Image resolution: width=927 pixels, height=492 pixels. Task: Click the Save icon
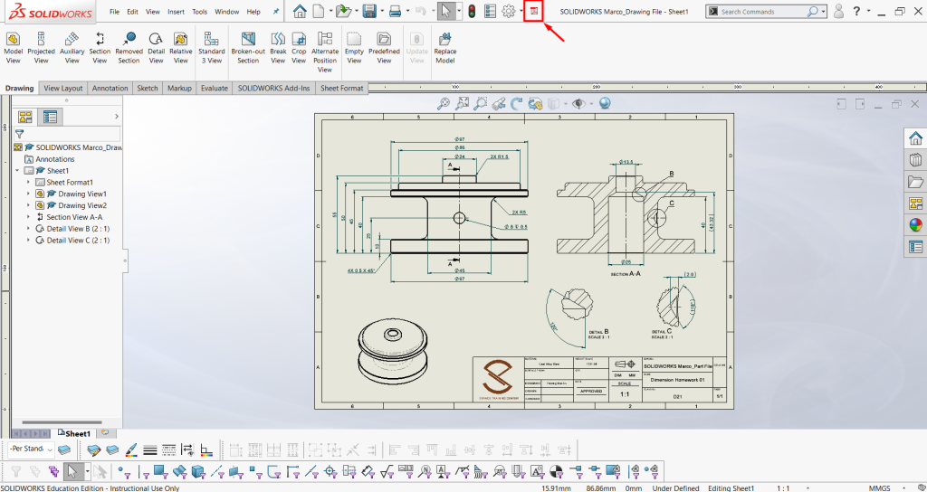370,11
